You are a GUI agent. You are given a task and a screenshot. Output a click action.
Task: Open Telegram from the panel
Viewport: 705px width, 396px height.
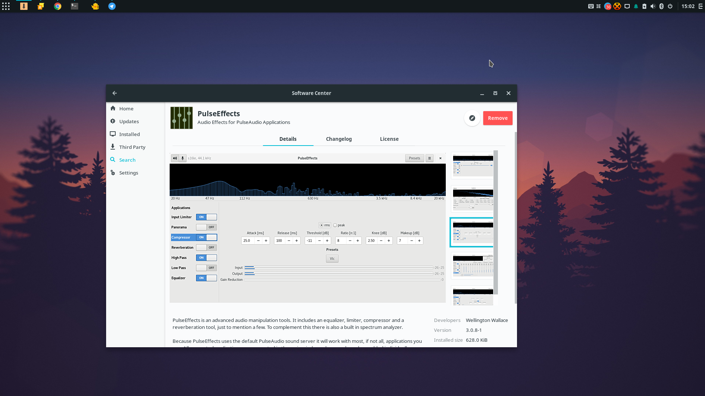112,6
